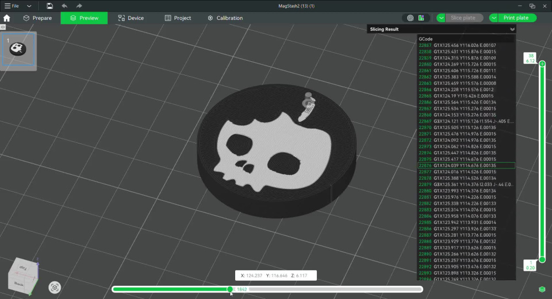Select GCode line 22881
This screenshot has height=299, width=552.
pyautogui.click(x=466, y=197)
